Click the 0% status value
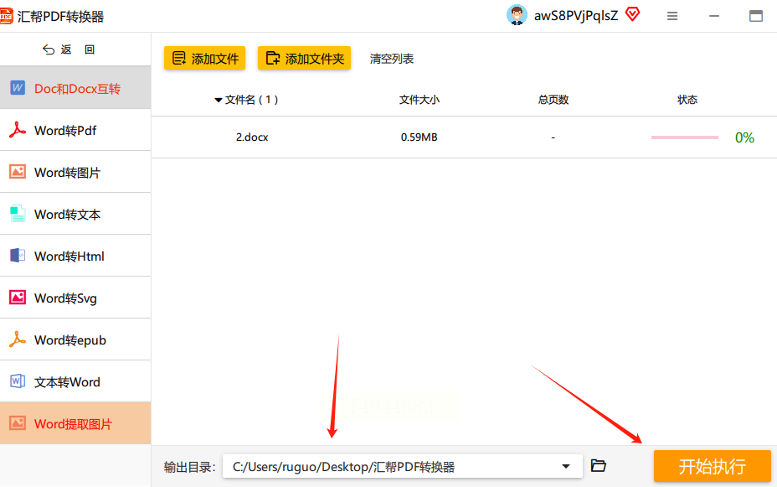Image resolution: width=777 pixels, height=487 pixels. [x=744, y=137]
